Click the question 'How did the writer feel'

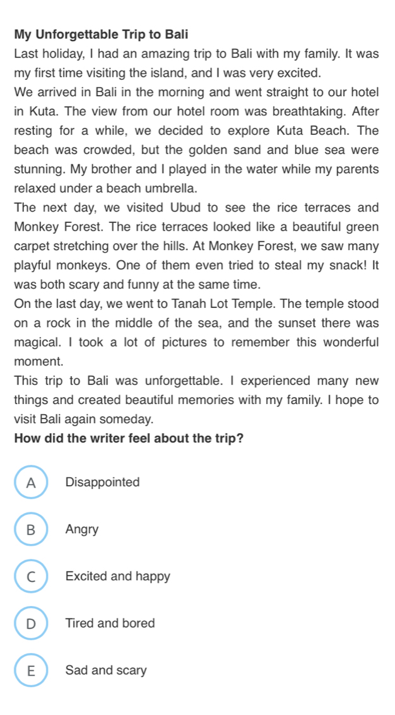point(129,439)
